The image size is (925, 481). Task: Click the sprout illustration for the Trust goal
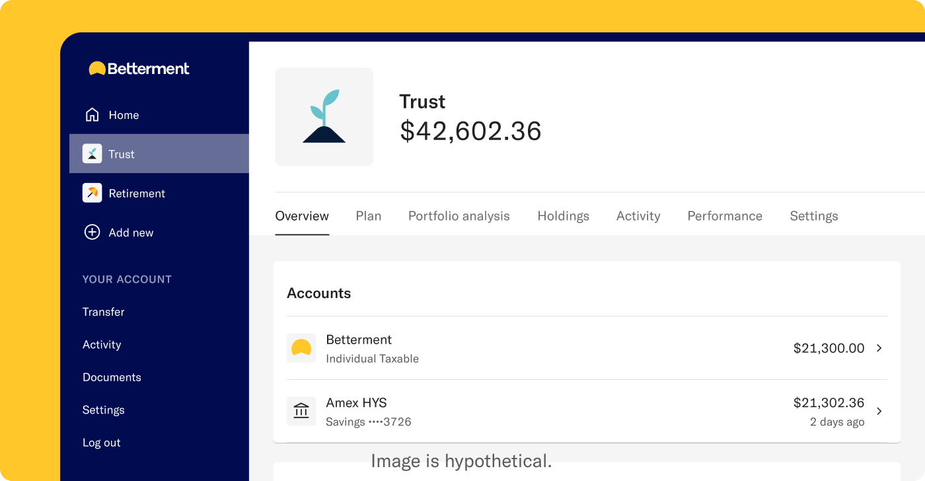pos(324,116)
